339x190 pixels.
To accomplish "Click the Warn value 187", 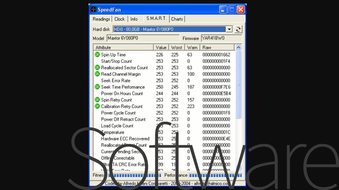I will coord(191,87).
